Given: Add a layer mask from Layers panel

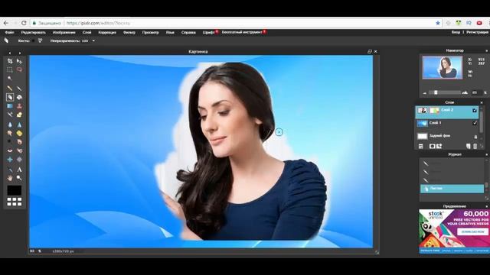Looking at the screenshot, I should [x=432, y=146].
